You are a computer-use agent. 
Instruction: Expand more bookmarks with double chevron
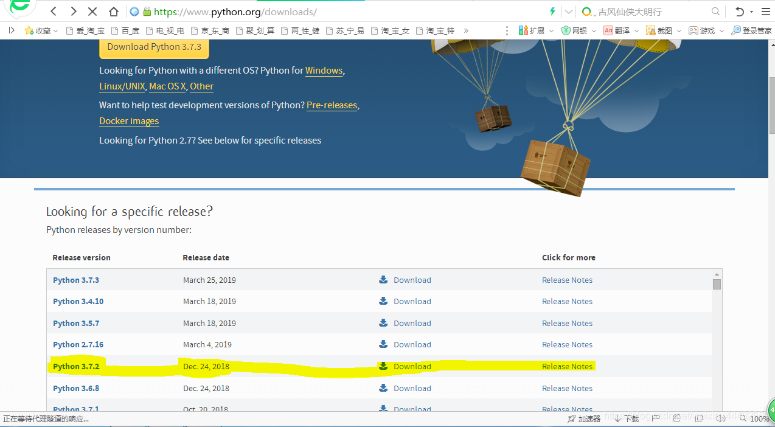tap(467, 30)
